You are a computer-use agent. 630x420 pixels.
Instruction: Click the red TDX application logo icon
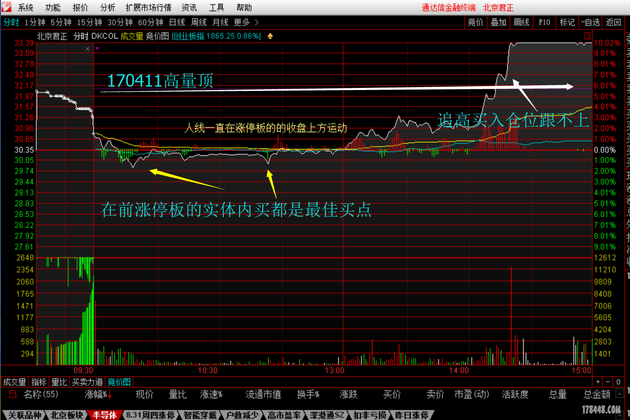[6, 7]
